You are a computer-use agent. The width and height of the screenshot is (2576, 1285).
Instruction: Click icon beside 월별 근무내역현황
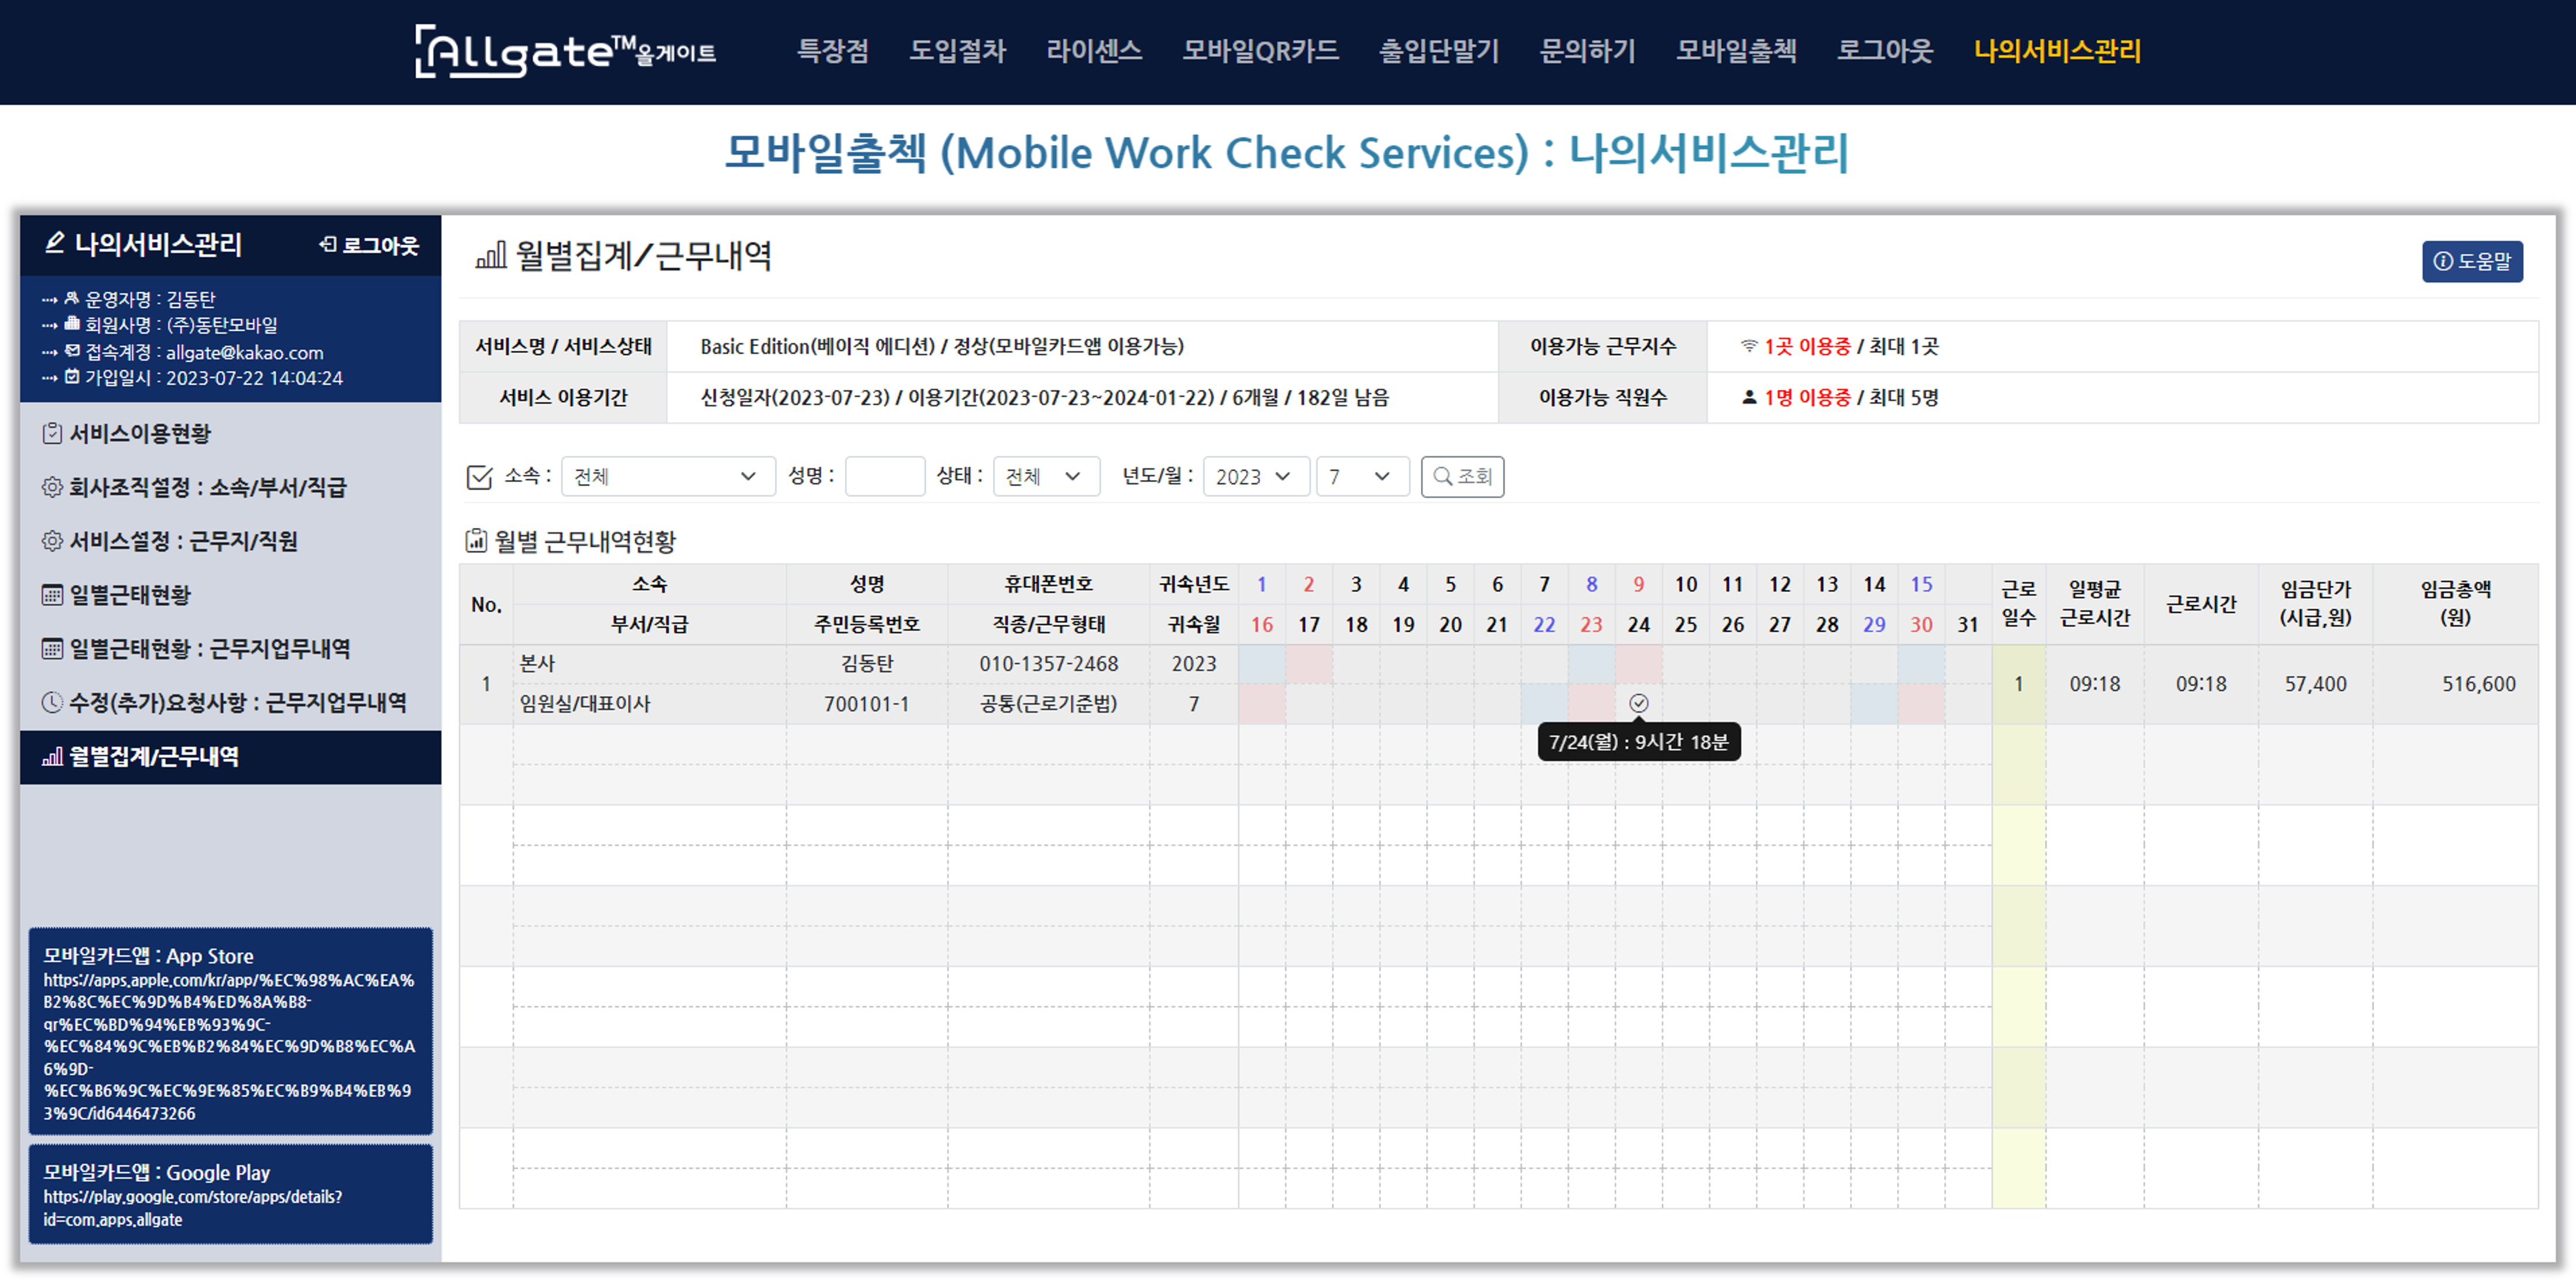[x=476, y=541]
